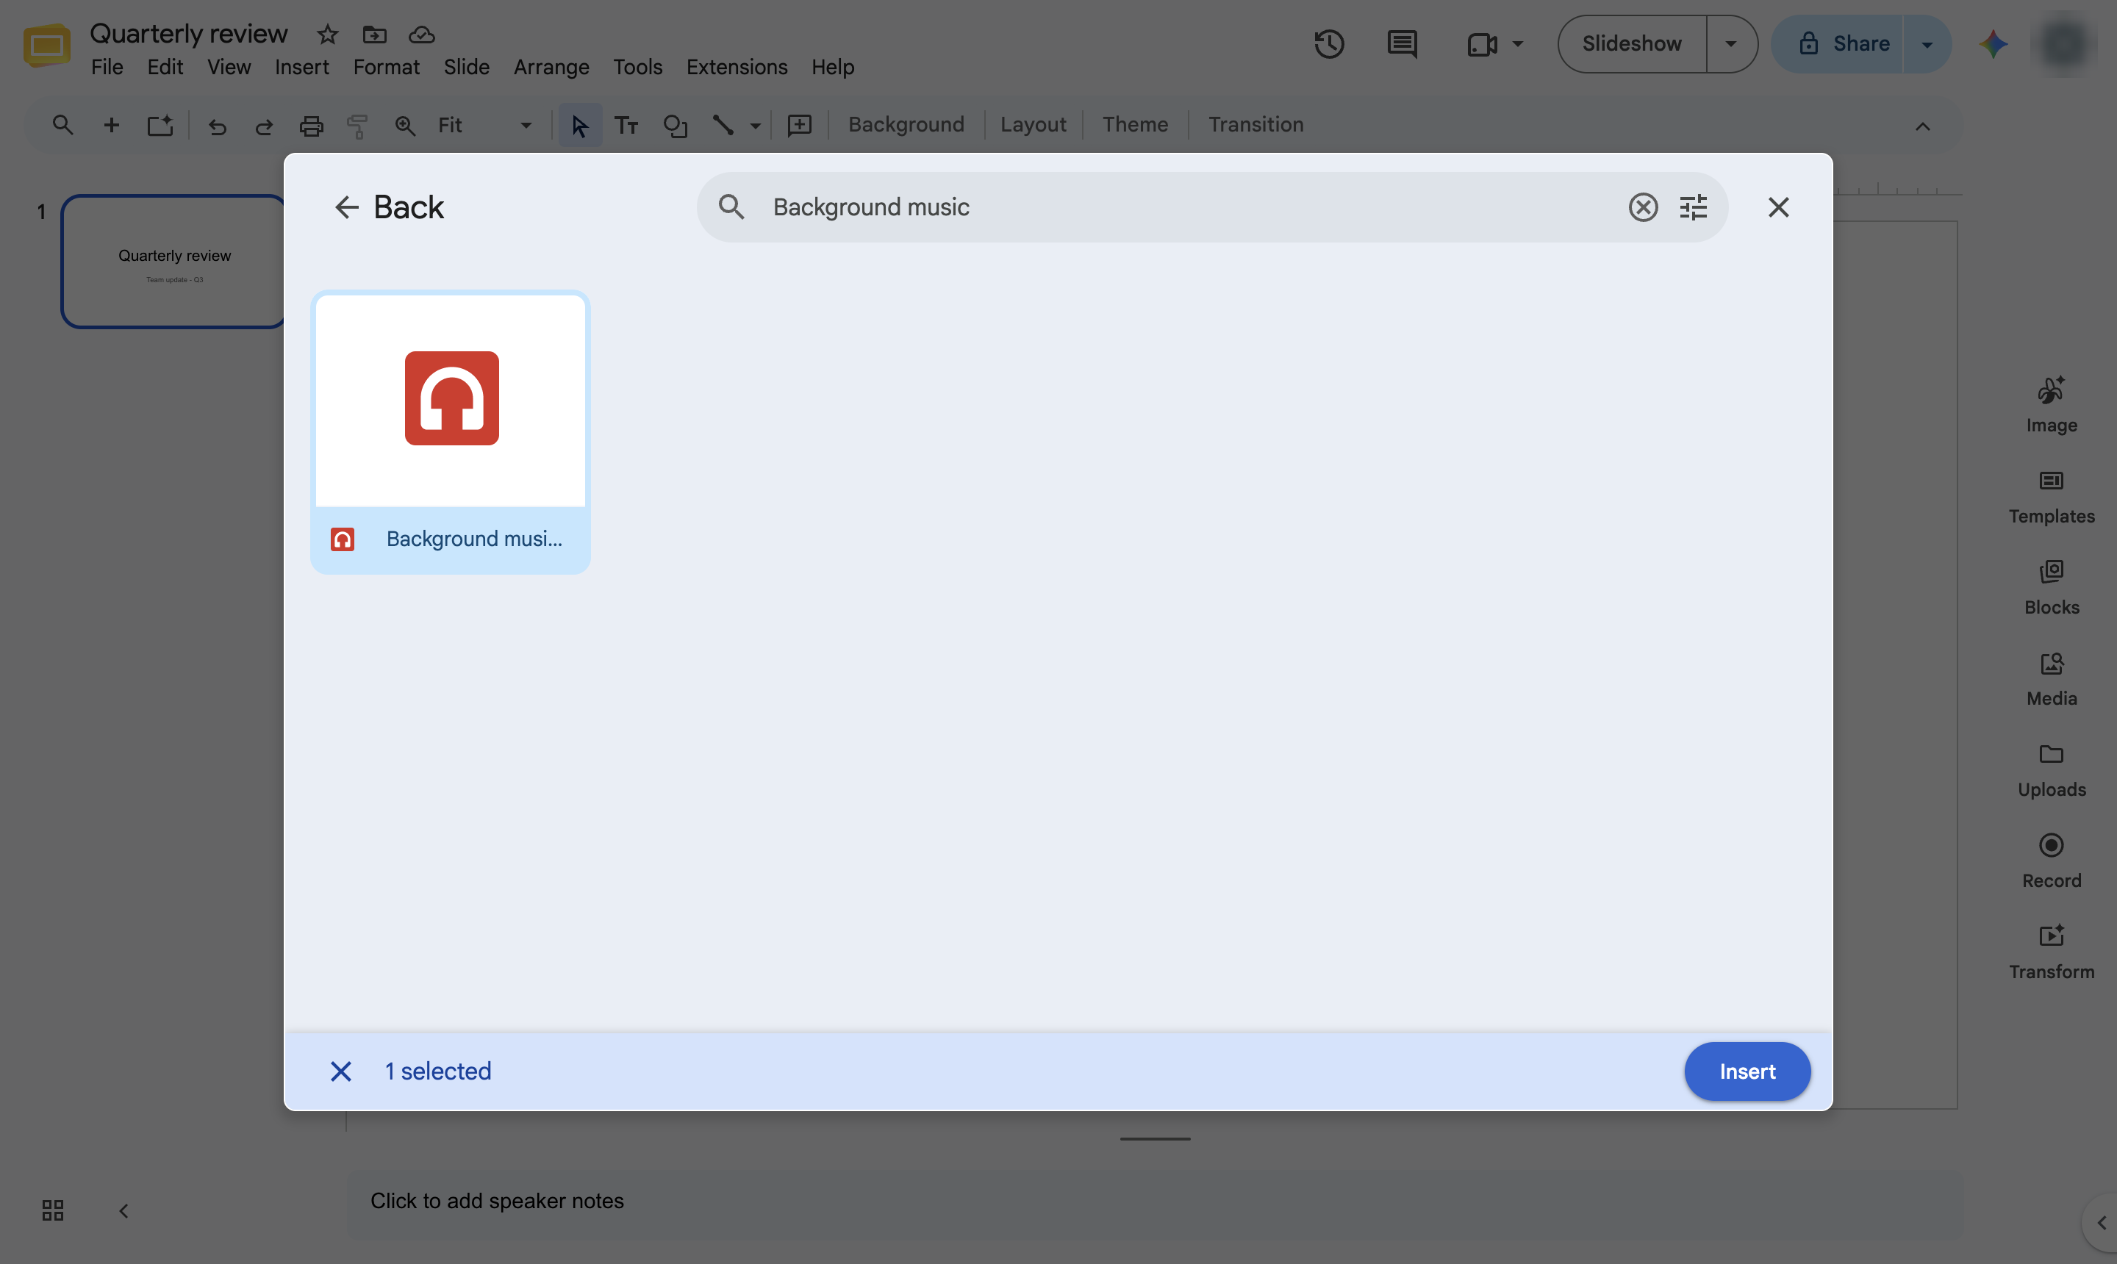Close the insert audio dialog
The height and width of the screenshot is (1264, 2117).
(1778, 207)
